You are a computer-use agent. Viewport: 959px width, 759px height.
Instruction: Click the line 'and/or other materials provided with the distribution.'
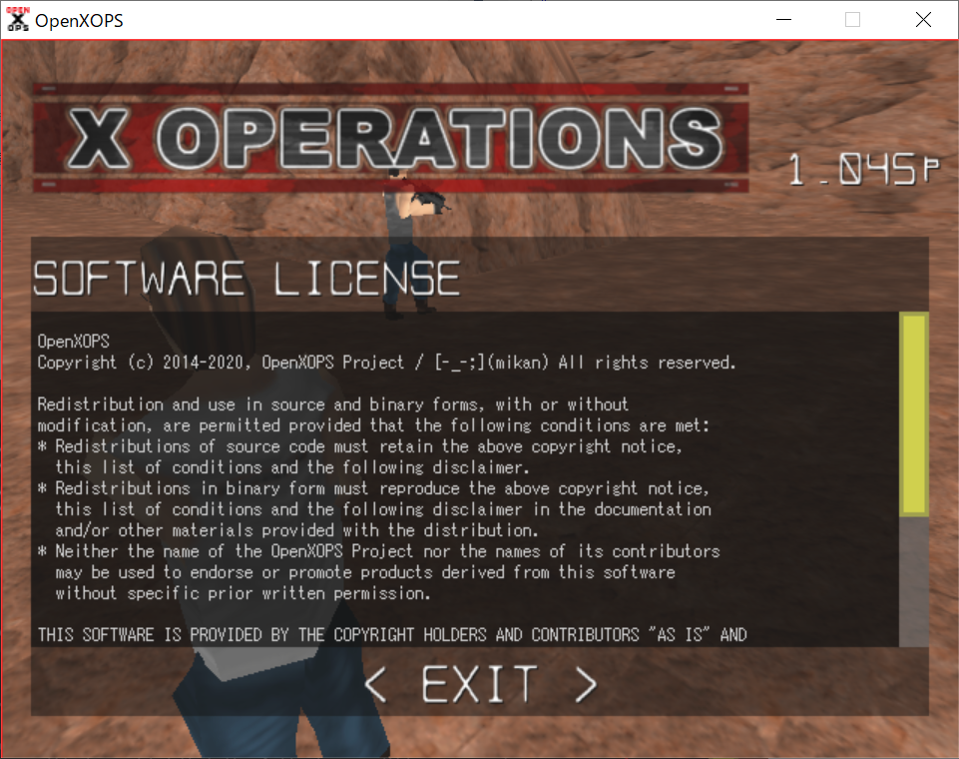[x=296, y=530]
